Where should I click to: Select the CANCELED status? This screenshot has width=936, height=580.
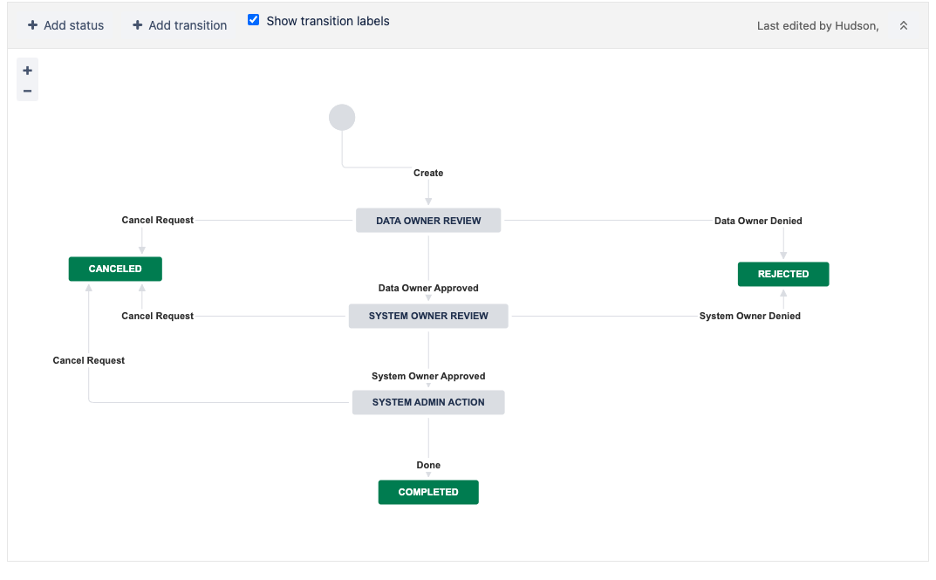(x=114, y=269)
